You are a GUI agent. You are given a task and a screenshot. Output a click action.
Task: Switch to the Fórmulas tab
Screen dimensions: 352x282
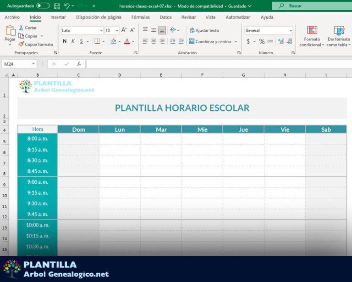141,17
